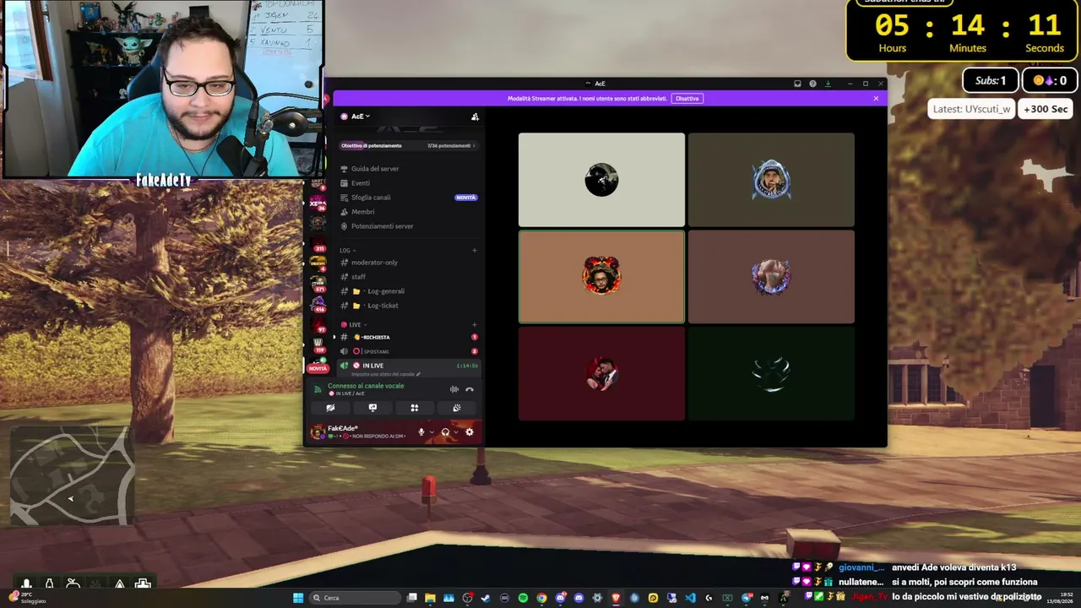
Task: Add channel to LOG category
Action: click(x=475, y=250)
